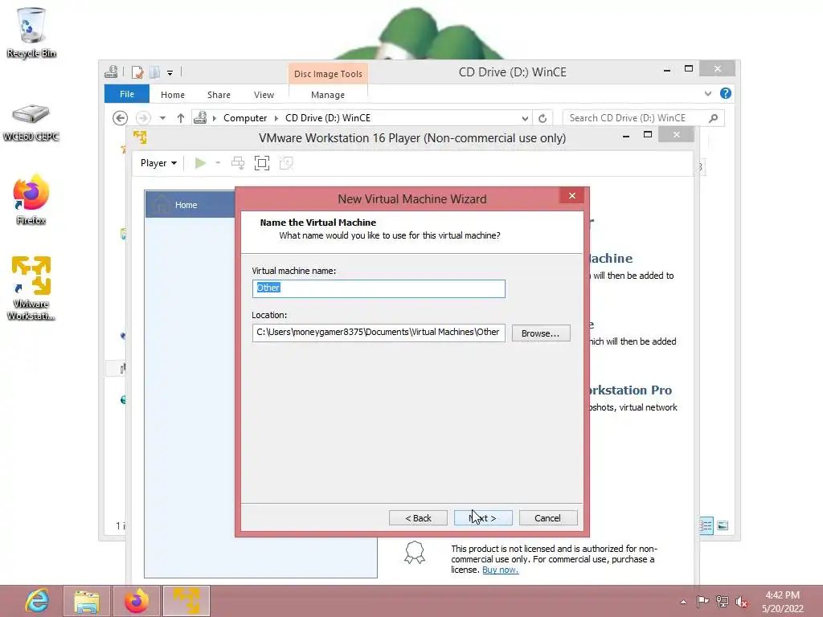Viewport: 823px width, 617px height.
Task: Open Action Center flag icon in tray
Action: (702, 601)
